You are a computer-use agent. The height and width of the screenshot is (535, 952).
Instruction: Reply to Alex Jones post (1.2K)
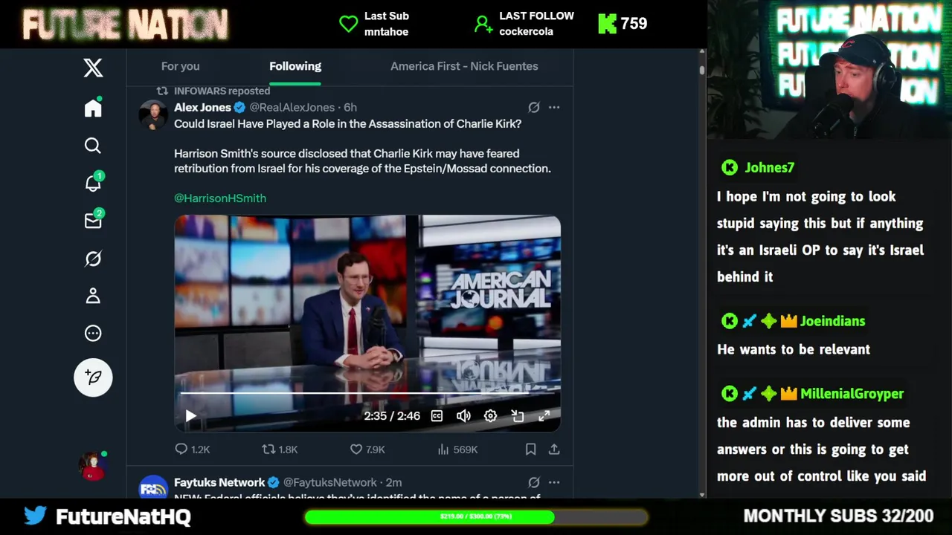[x=192, y=450]
